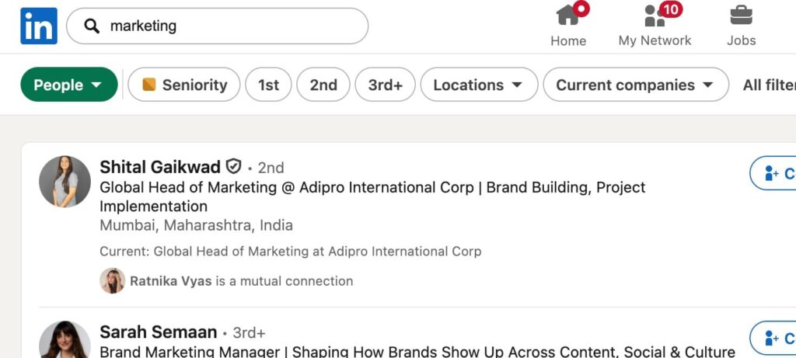Viewport: 796px width, 358px height.
Task: Toggle the 2nd connections filter
Action: pyautogui.click(x=323, y=84)
